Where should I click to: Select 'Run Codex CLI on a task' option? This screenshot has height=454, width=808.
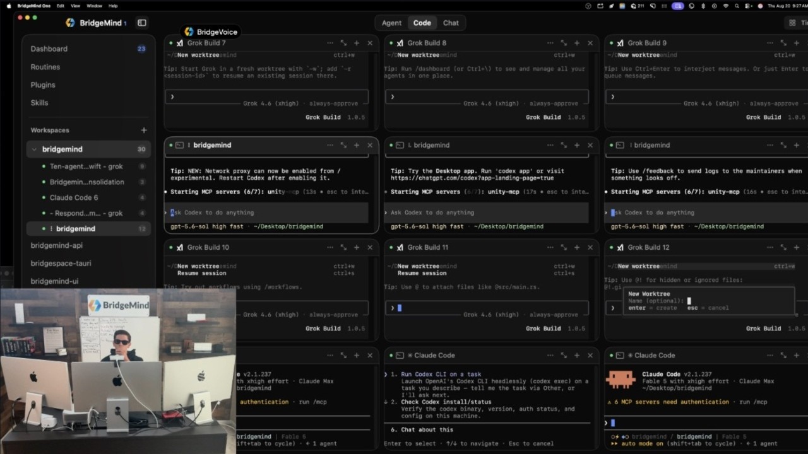point(441,374)
